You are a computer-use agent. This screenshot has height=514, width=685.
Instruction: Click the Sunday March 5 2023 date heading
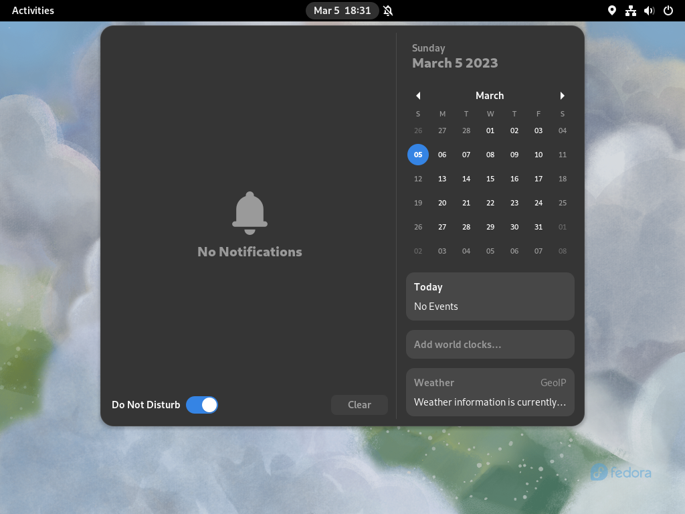coord(455,57)
